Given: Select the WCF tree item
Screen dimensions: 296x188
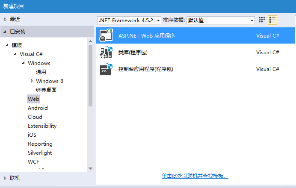Looking at the screenshot, I should coord(33,162).
